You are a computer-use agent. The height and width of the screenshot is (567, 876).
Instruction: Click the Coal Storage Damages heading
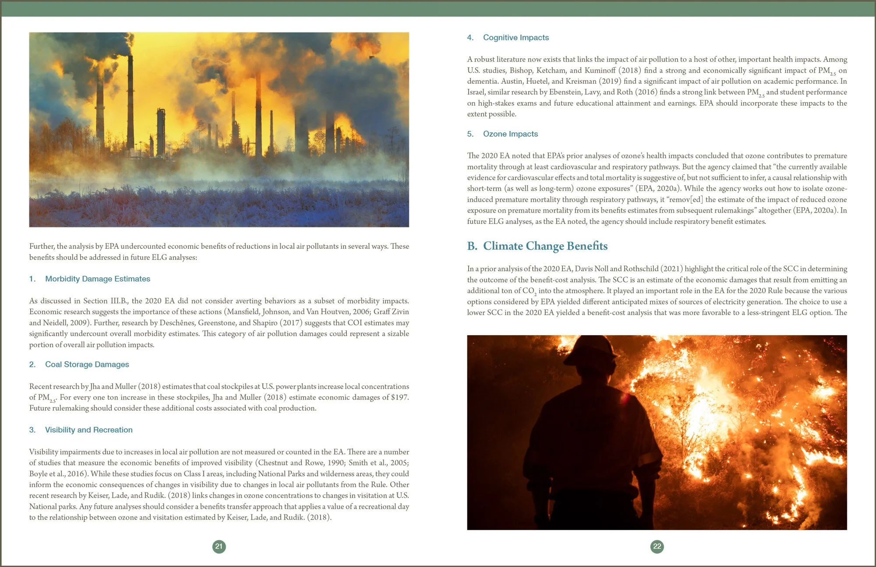pos(87,365)
